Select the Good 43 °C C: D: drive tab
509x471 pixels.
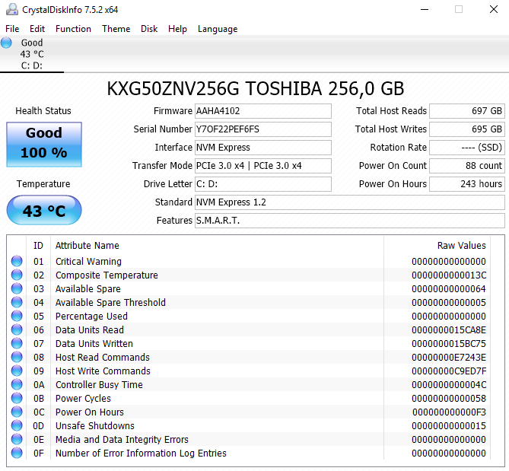(x=32, y=54)
